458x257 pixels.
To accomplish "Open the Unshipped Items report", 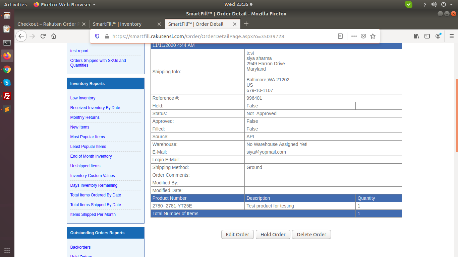I will pyautogui.click(x=85, y=166).
